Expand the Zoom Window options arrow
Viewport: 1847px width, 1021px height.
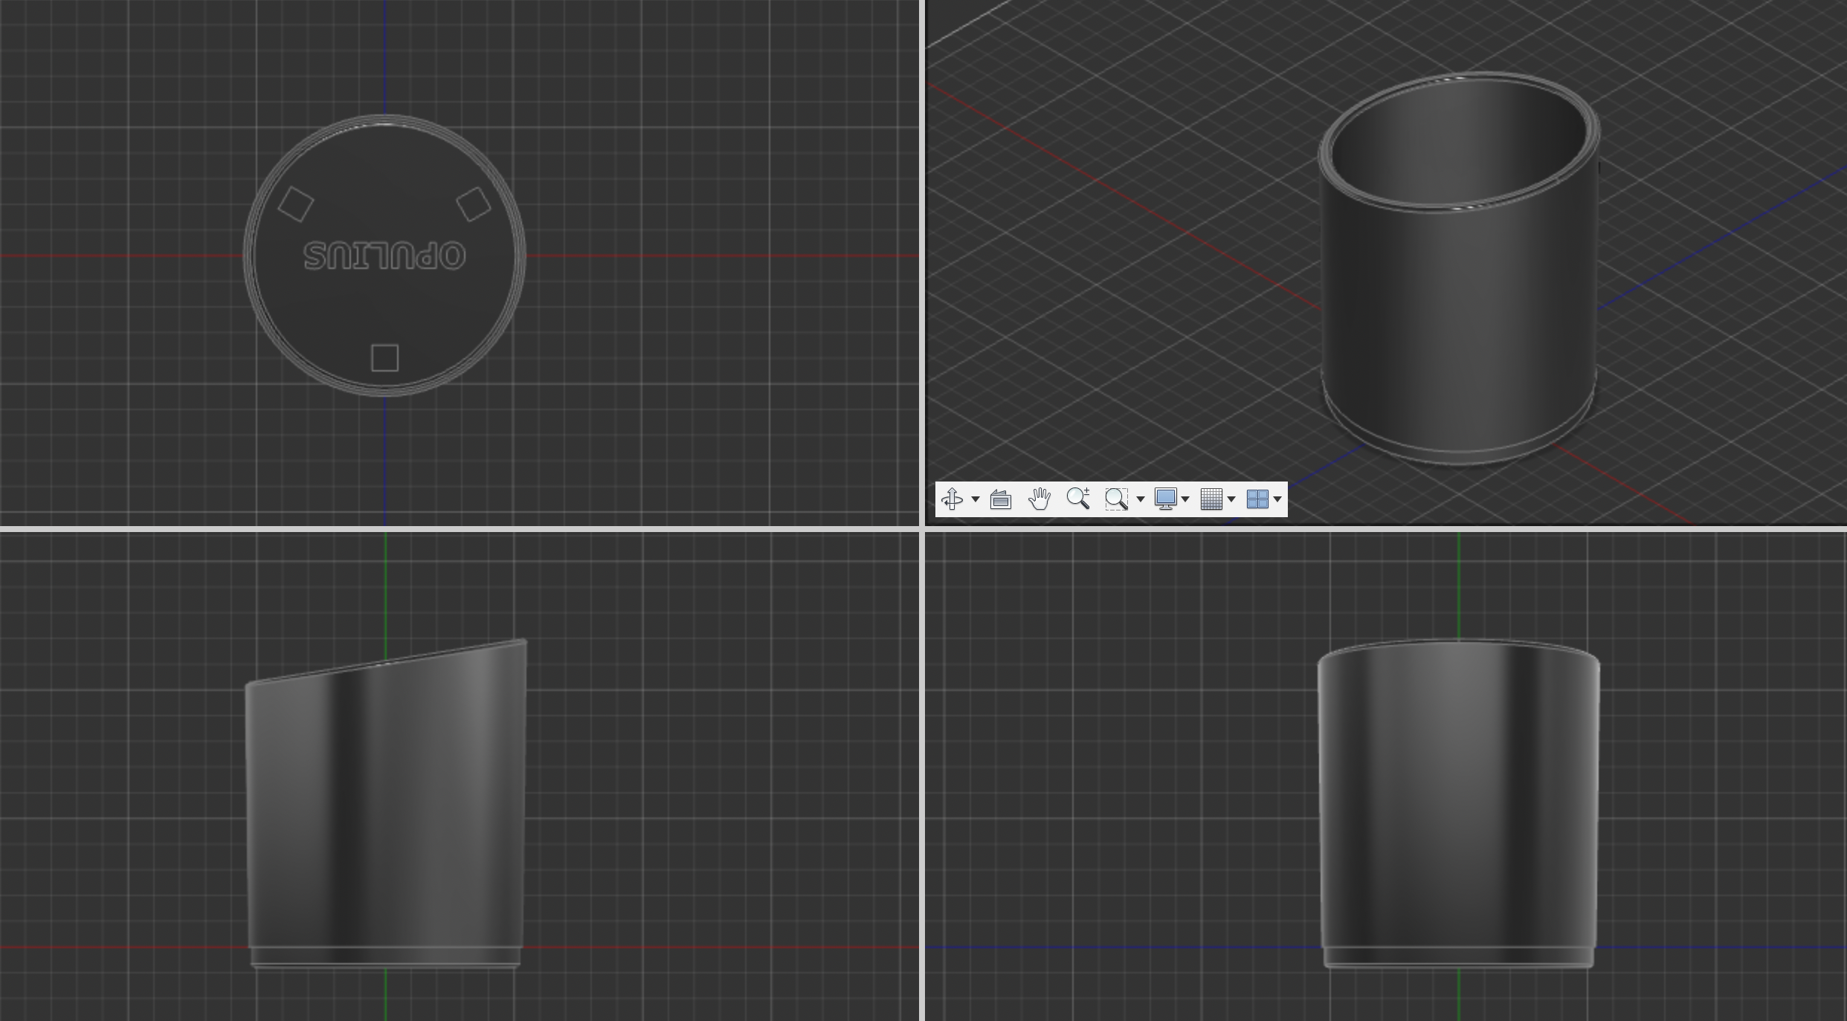point(1141,499)
